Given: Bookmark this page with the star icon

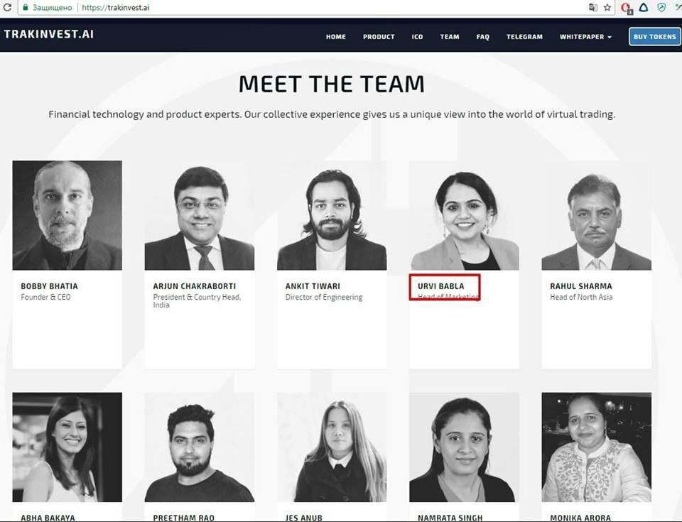Looking at the screenshot, I should click(607, 7).
